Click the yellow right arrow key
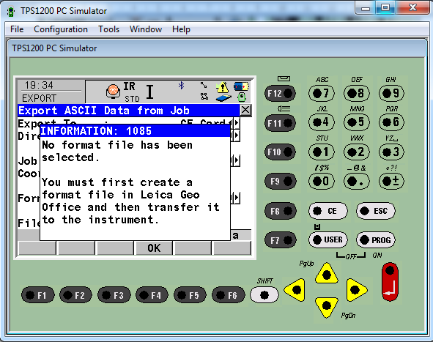Viewport: 433px width, 342px height. point(357,289)
